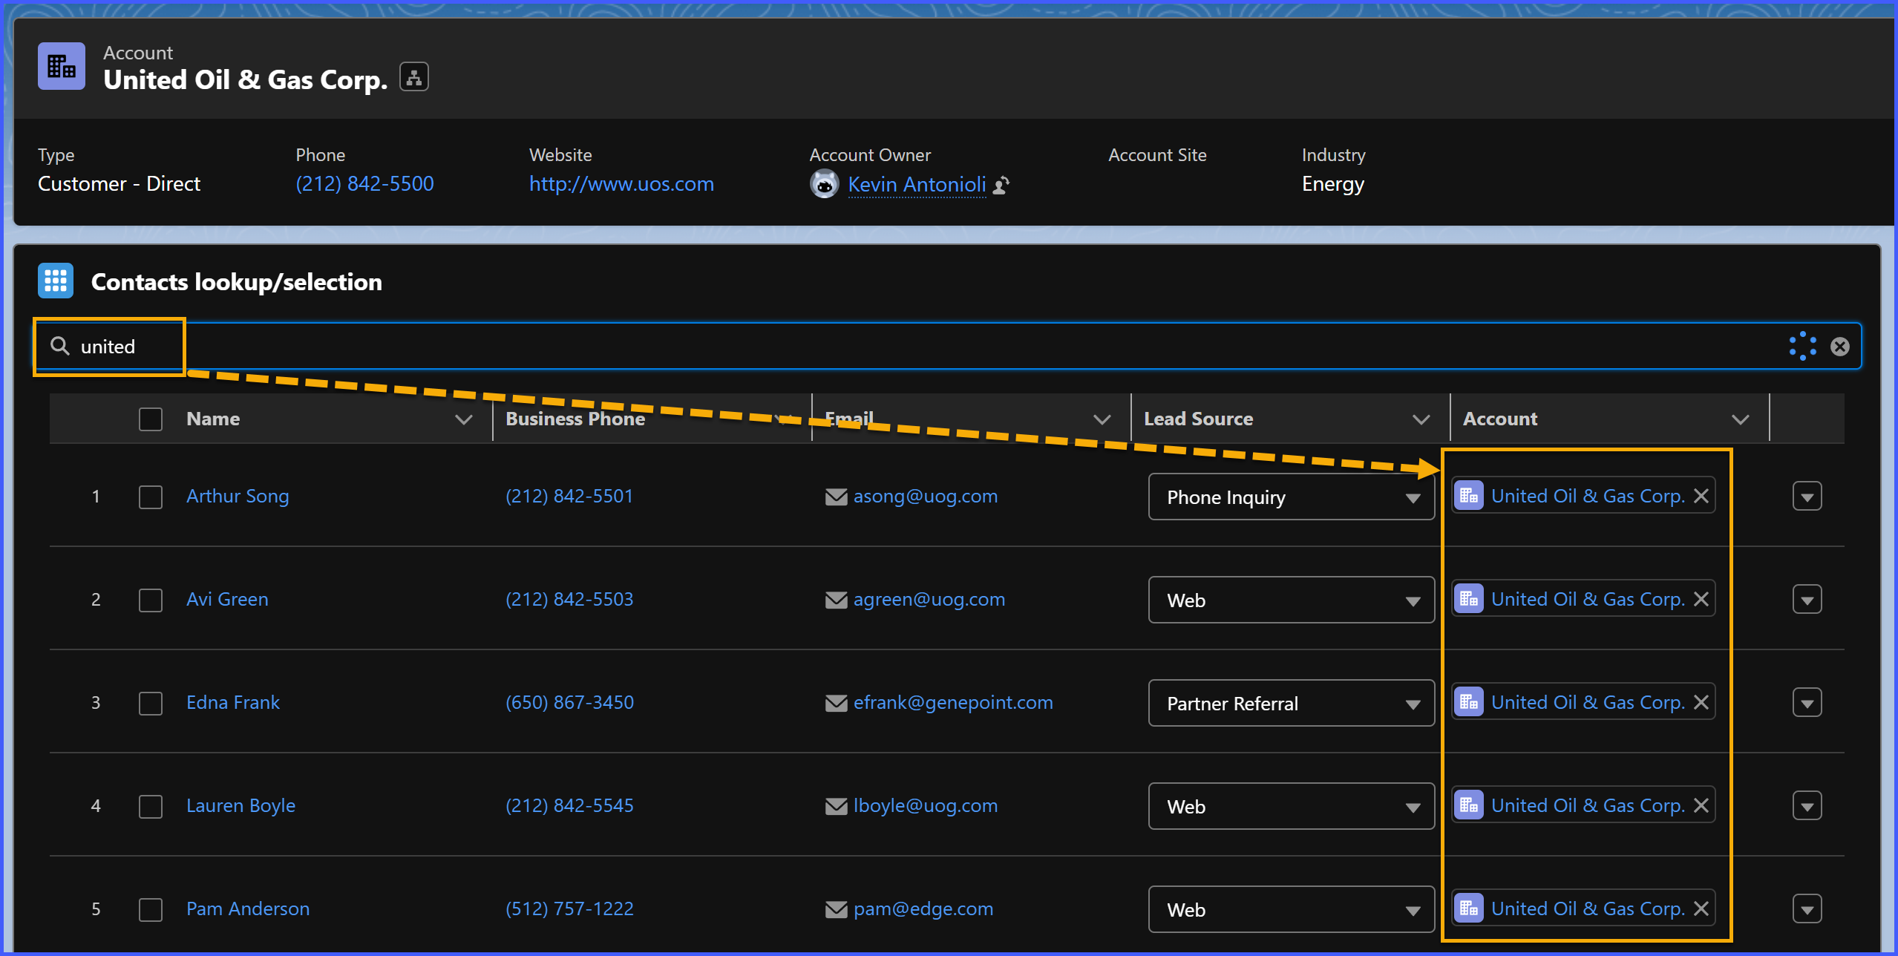Clear the search box with the X icon
The image size is (1898, 956).
click(x=1839, y=347)
